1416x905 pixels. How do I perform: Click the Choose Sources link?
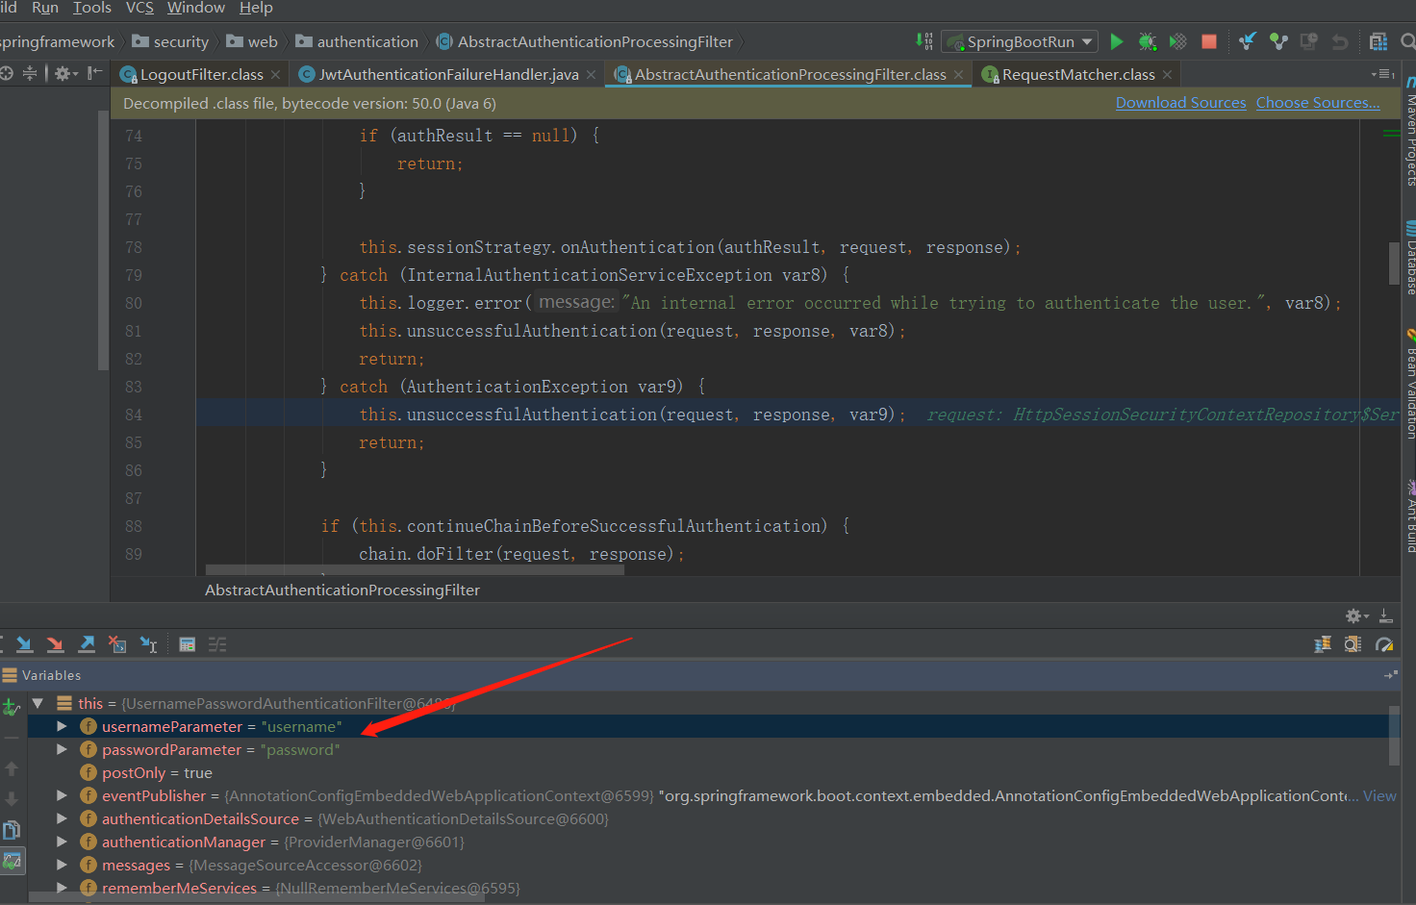coord(1318,102)
